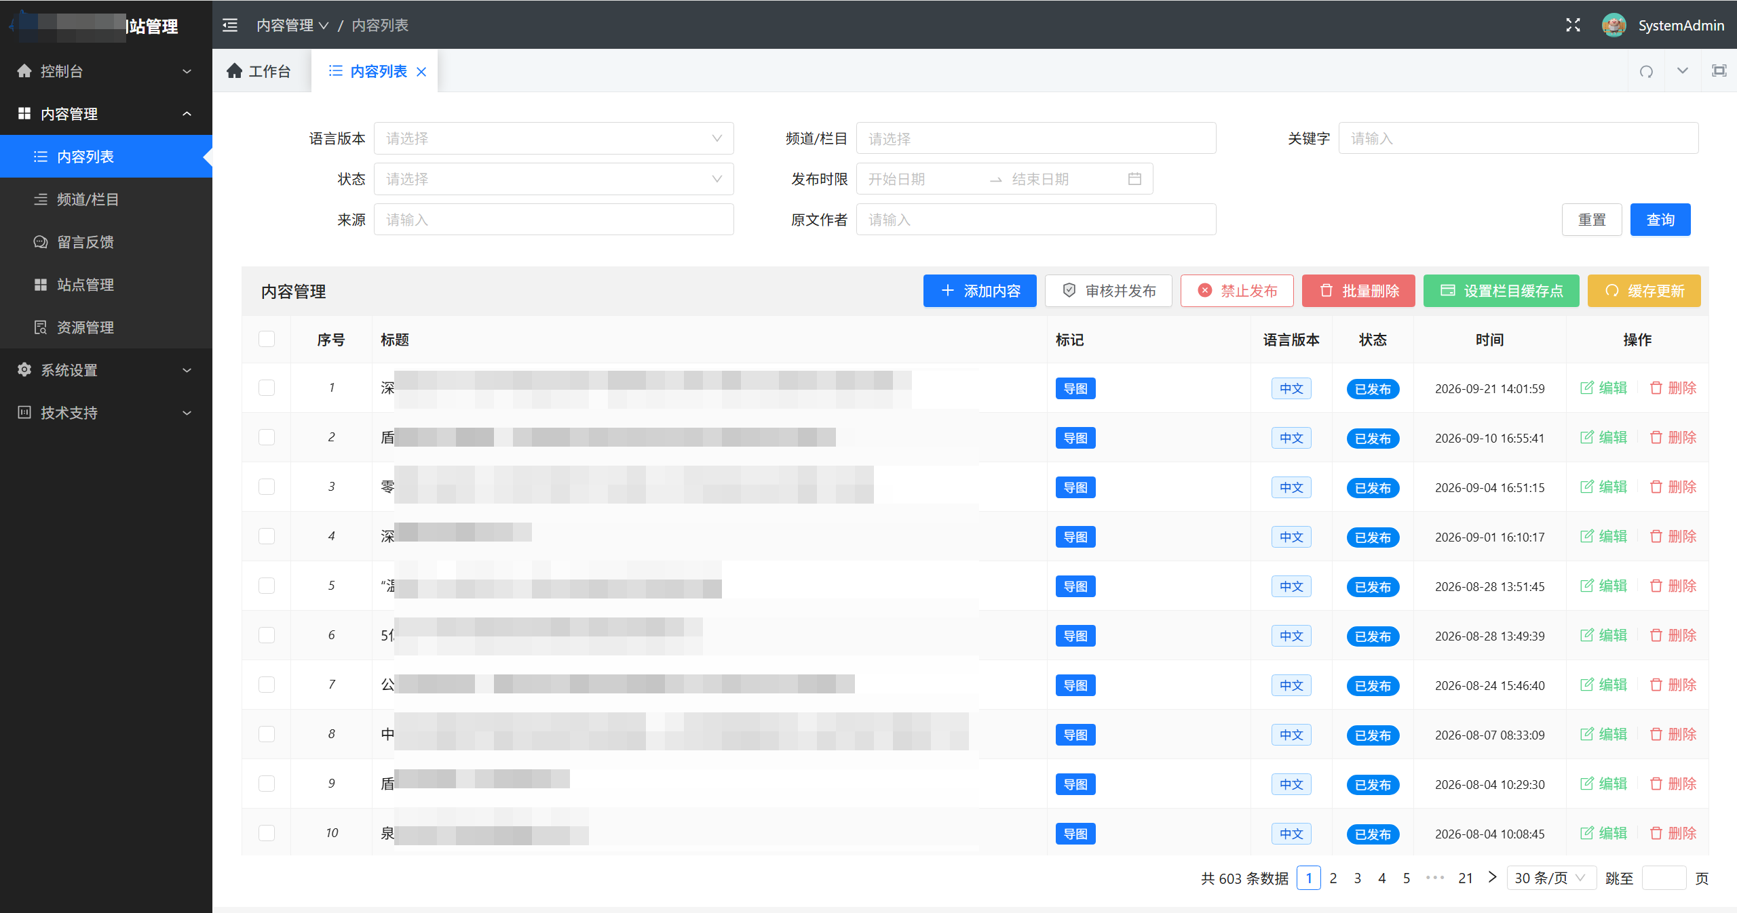The image size is (1737, 913).
Task: Click 导图 tag in row 3
Action: coord(1075,487)
